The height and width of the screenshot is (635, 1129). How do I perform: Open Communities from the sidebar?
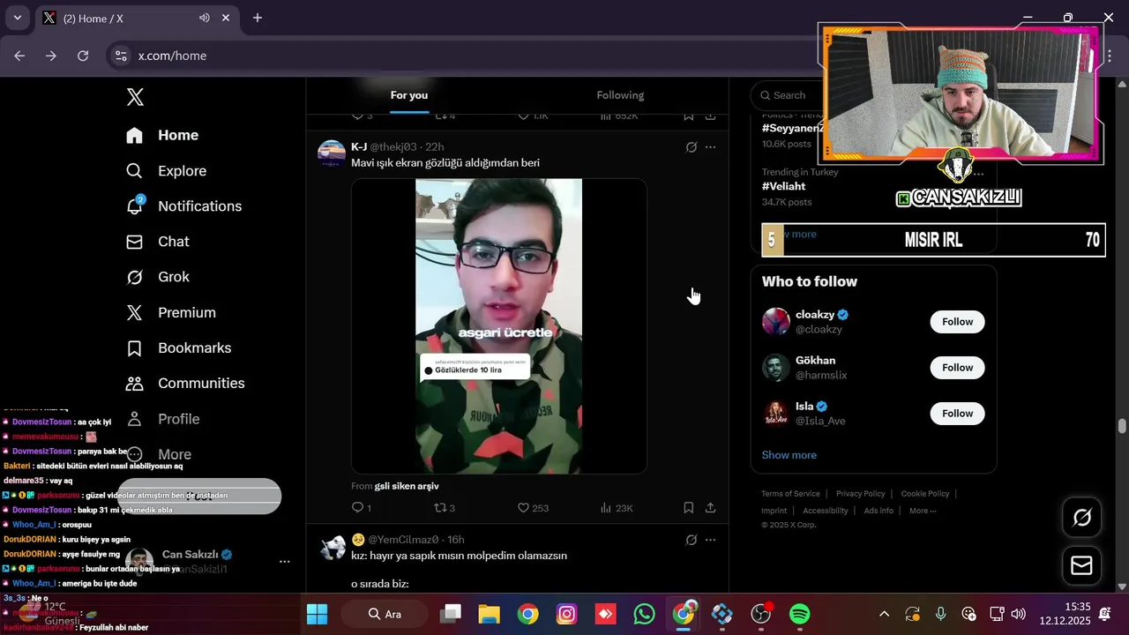click(185, 383)
